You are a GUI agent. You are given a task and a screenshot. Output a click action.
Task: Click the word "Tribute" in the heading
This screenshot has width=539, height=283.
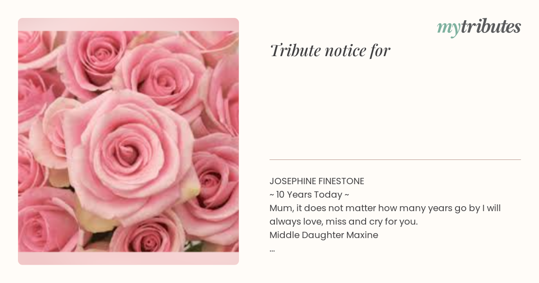click(x=295, y=51)
